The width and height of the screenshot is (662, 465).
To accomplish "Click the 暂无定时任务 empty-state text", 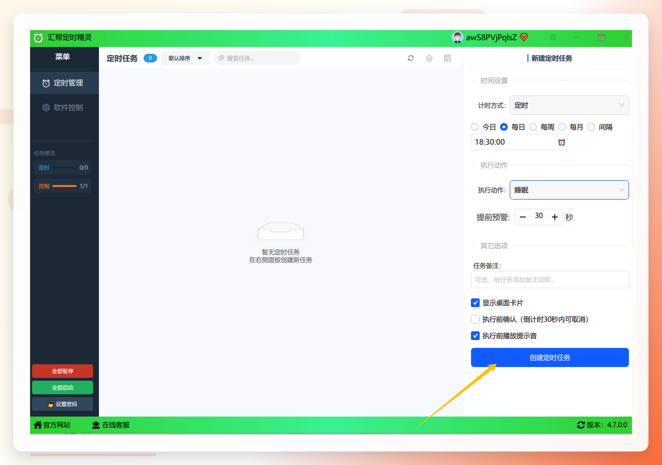I will point(281,252).
